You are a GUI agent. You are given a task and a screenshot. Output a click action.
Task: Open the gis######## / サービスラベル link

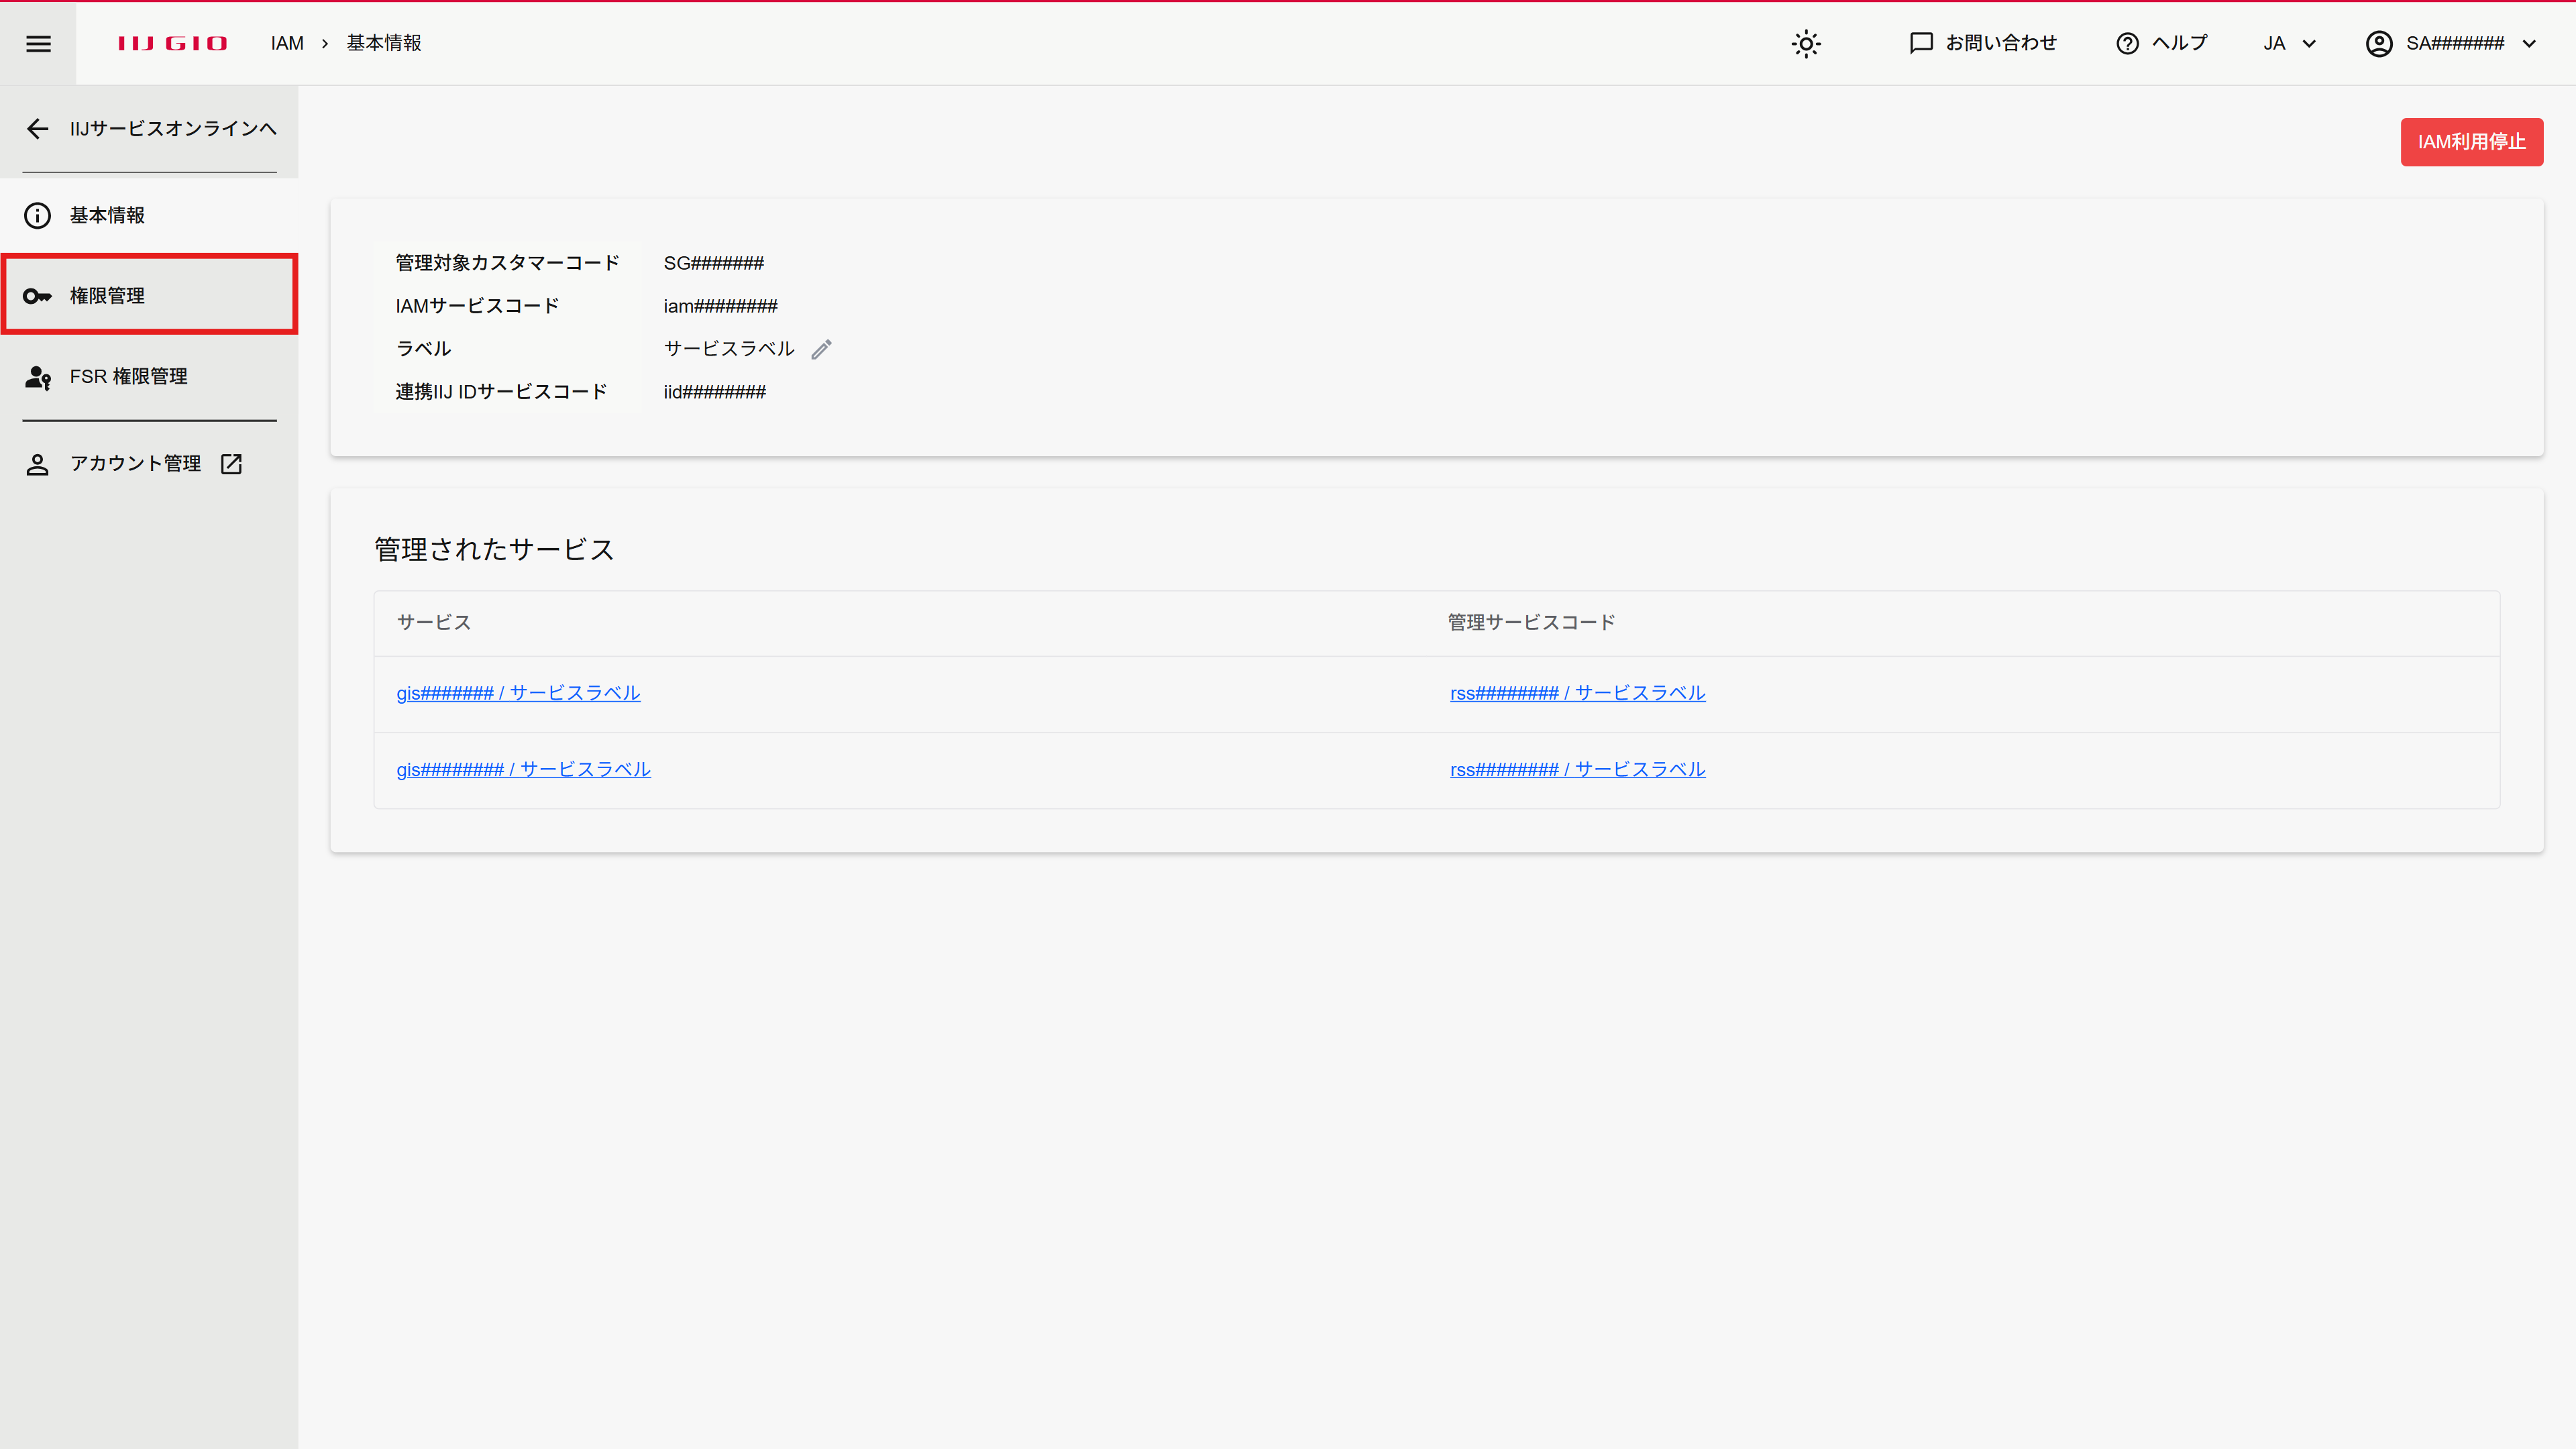(523, 769)
